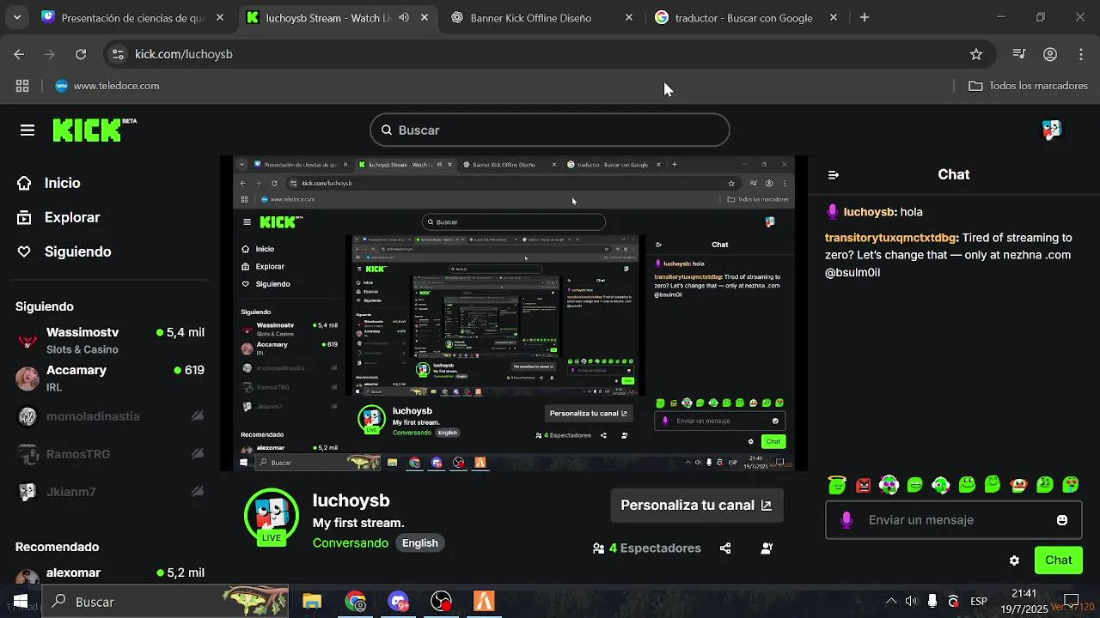The image size is (1100, 618).
Task: Open tab search dropdown arrow
Action: pyautogui.click(x=16, y=18)
